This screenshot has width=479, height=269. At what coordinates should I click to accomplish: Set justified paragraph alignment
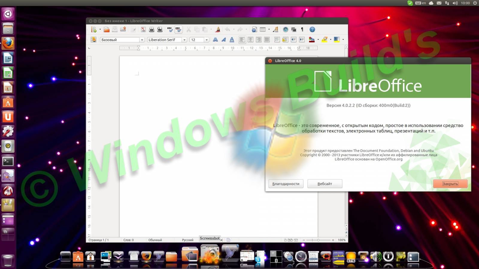point(267,40)
